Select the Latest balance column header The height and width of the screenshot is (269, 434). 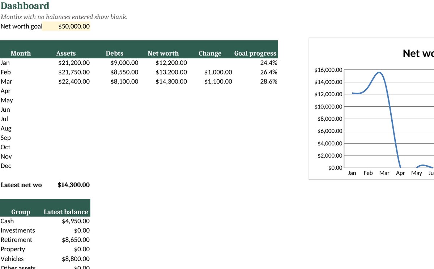point(65,212)
